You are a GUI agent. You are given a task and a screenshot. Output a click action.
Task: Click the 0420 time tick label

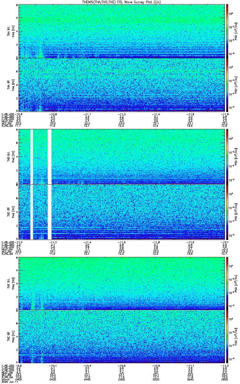coord(53,379)
